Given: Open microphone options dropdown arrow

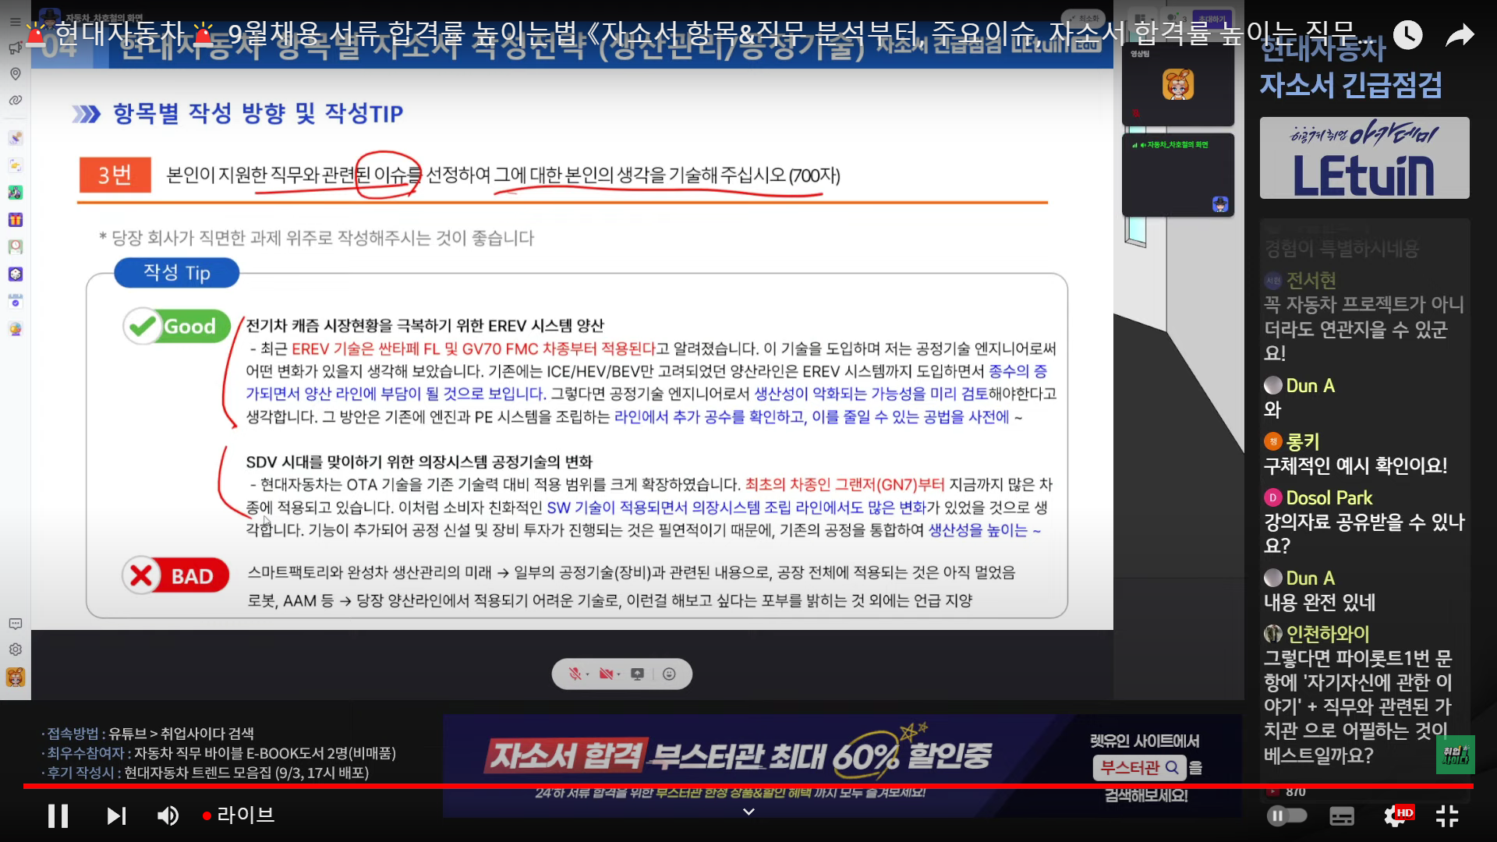Looking at the screenshot, I should (588, 674).
